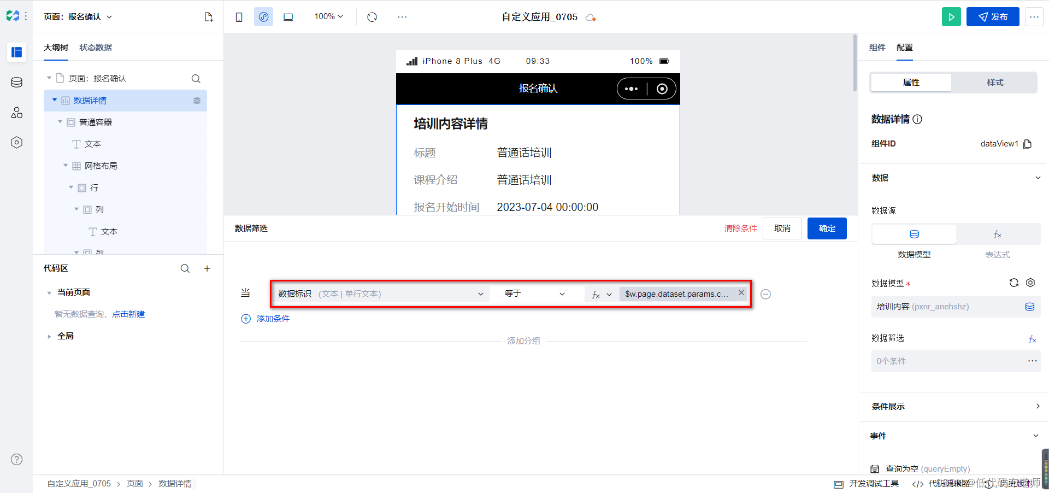This screenshot has width=1049, height=493.
Task: Expand the 全局 code section
Action: point(49,337)
